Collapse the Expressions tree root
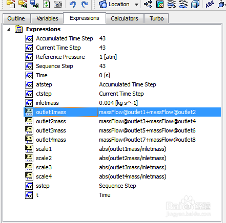 [9, 29]
